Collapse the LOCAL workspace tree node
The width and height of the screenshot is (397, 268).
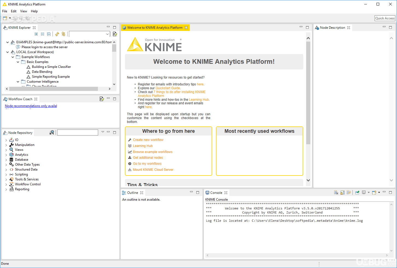pyautogui.click(x=7, y=52)
